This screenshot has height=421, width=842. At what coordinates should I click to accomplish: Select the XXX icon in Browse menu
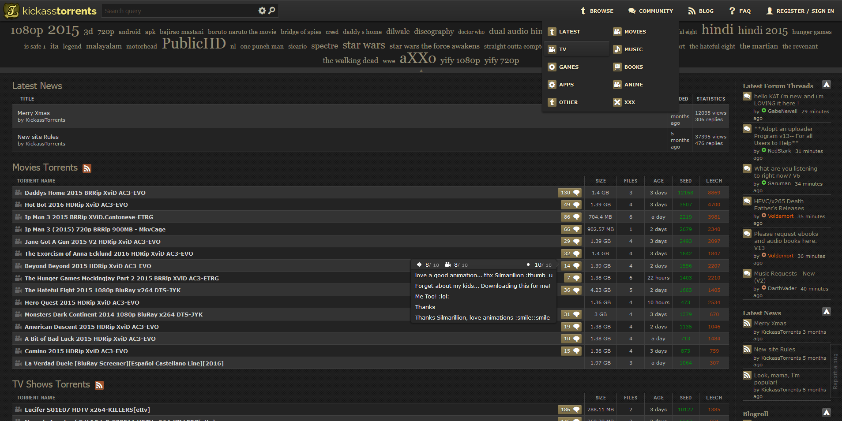617,102
